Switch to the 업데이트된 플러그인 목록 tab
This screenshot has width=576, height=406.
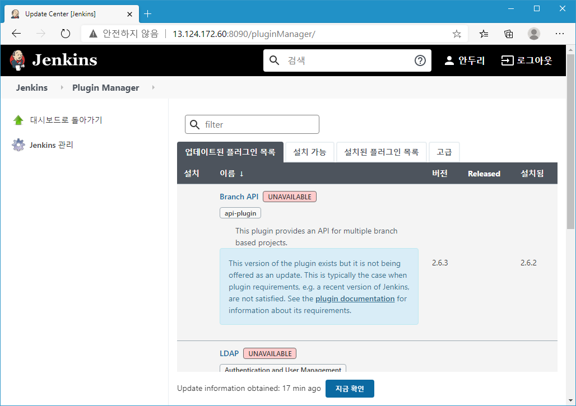tap(230, 152)
